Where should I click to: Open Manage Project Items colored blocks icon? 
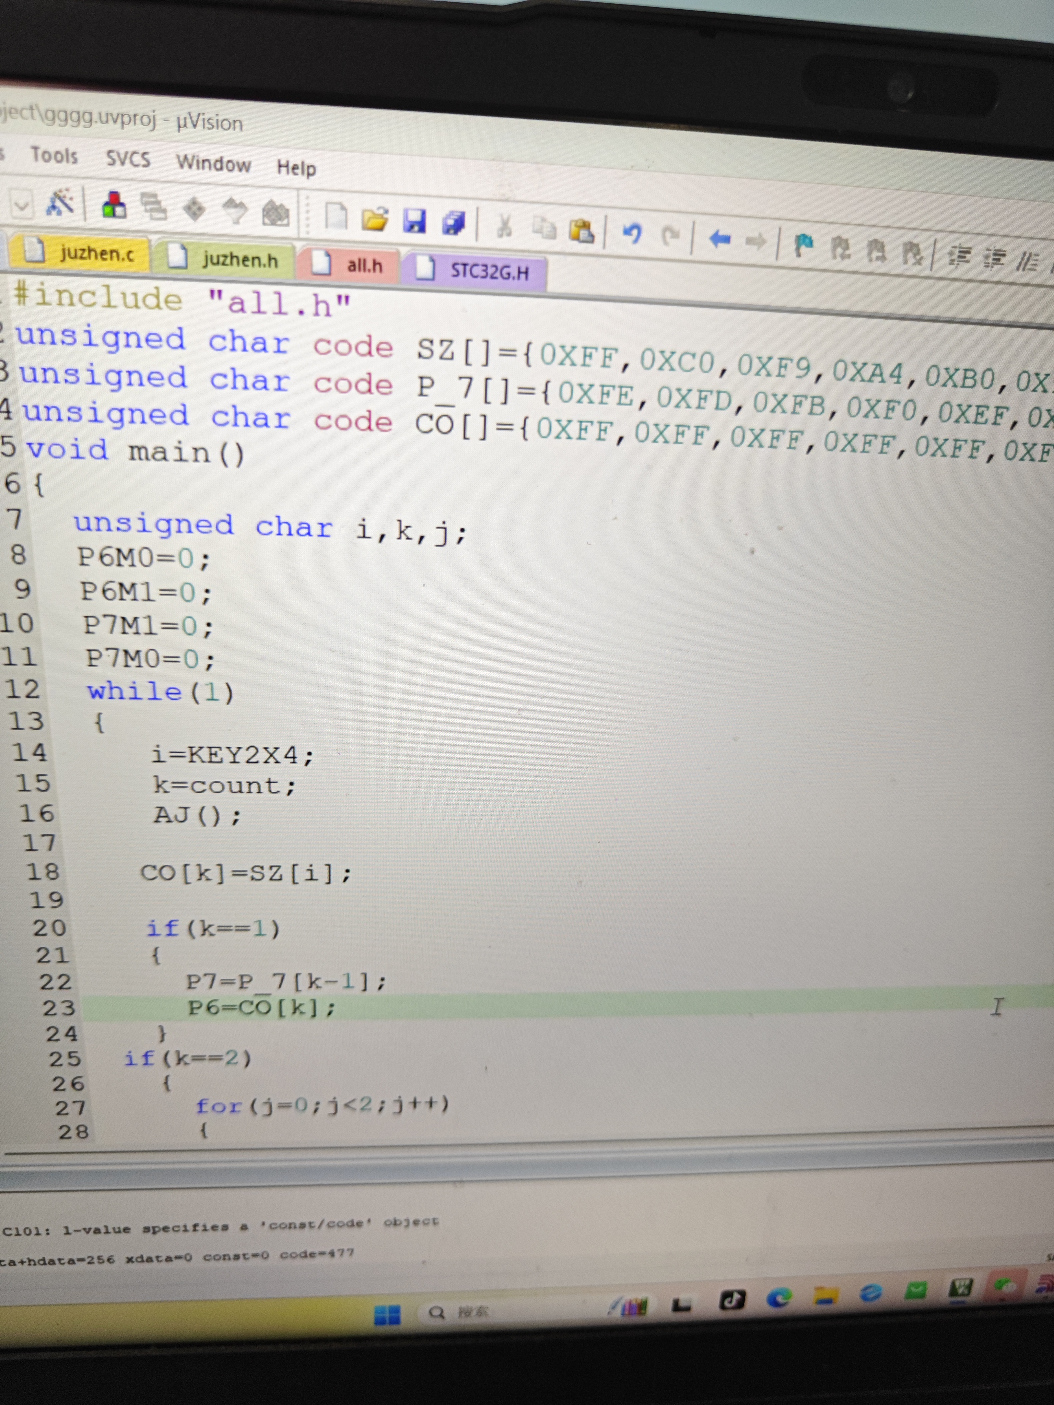[x=114, y=206]
